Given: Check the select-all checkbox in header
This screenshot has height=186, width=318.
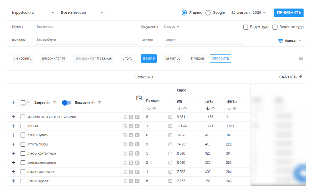Looking at the screenshot, I should click(23, 103).
